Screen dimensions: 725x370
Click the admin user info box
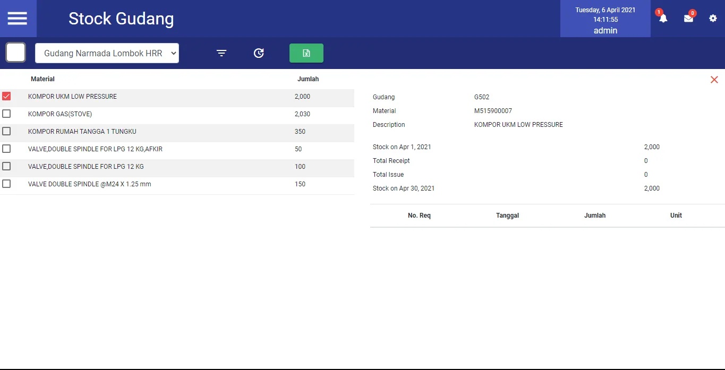click(605, 19)
